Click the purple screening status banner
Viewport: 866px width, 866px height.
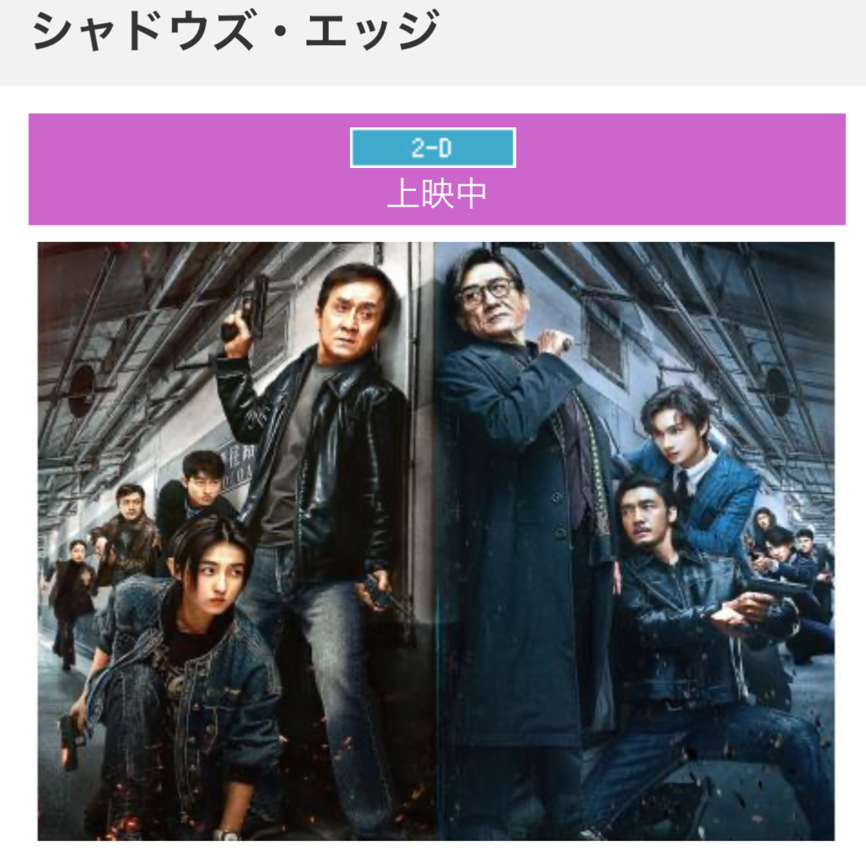click(437, 169)
